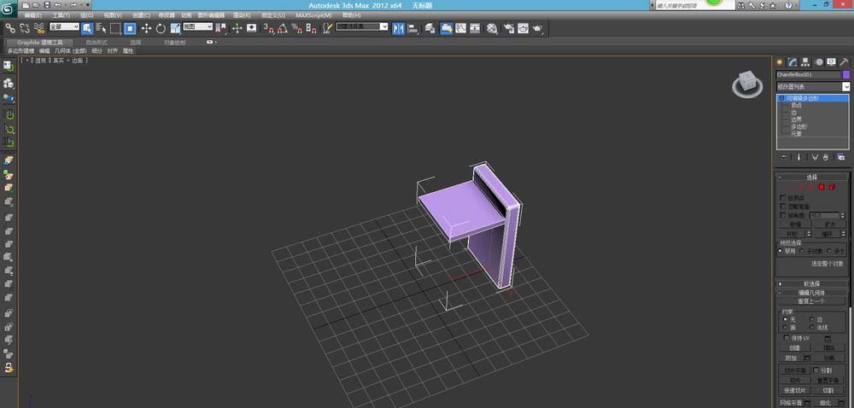
Task: Activate the Select and Move tool
Action: click(147, 28)
